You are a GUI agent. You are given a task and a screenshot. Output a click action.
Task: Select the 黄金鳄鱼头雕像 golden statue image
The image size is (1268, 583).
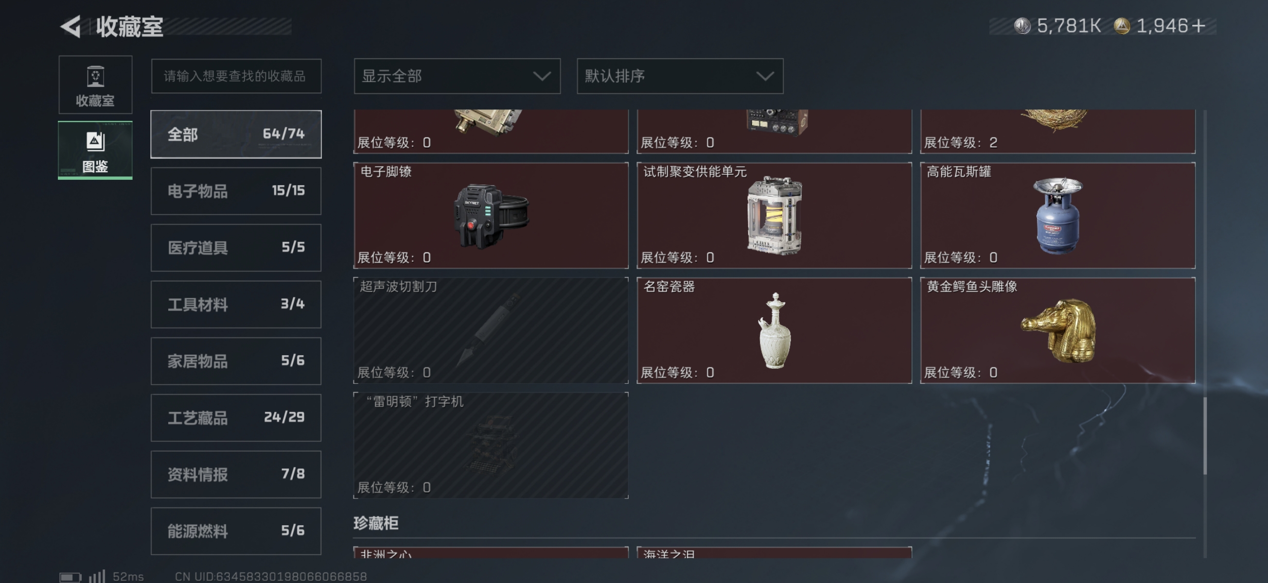click(1058, 330)
